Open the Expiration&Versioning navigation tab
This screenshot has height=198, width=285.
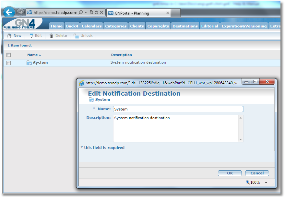click(244, 26)
